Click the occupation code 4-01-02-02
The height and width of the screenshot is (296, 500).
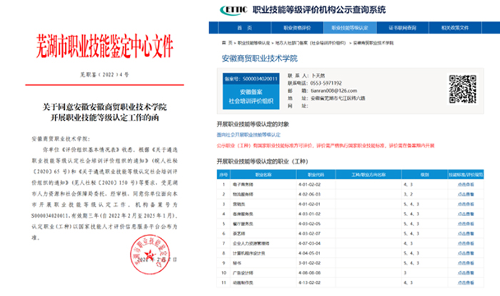pos(309,184)
